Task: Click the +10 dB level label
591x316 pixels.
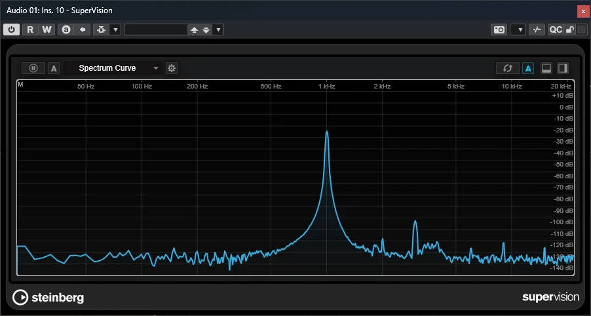Action: tap(563, 96)
